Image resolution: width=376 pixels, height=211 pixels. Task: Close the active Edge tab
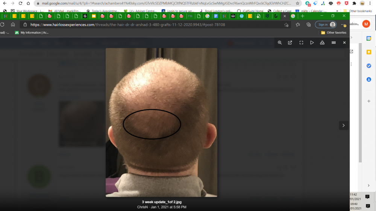tap(285, 16)
